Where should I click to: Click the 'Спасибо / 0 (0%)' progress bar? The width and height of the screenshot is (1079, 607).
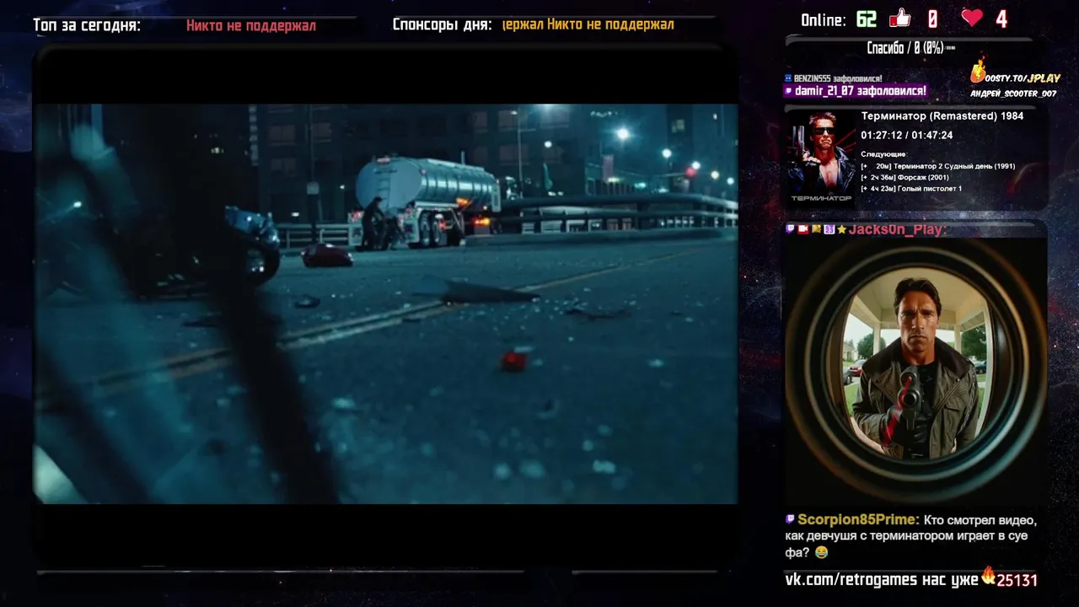click(910, 49)
